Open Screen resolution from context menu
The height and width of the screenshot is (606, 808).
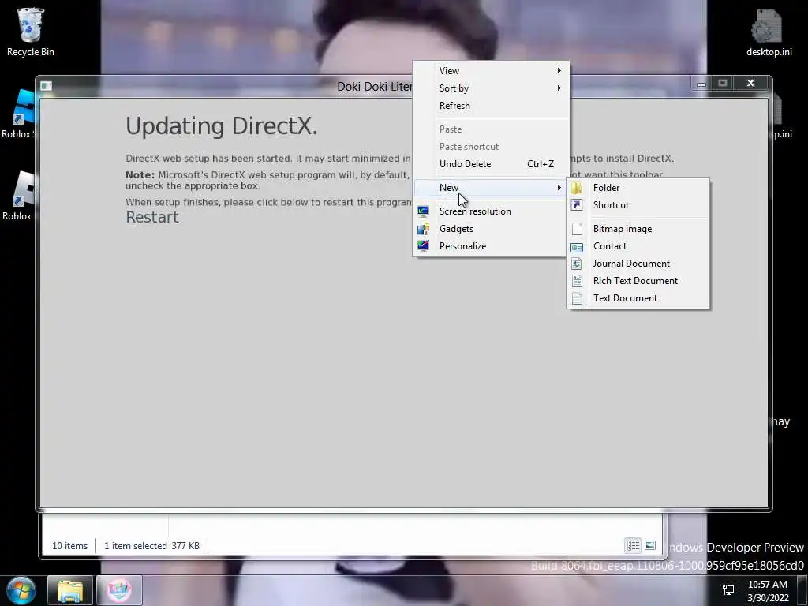coord(491,211)
